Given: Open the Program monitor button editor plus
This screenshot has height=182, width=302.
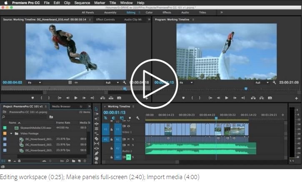Looking at the screenshot, I should coord(297,98).
